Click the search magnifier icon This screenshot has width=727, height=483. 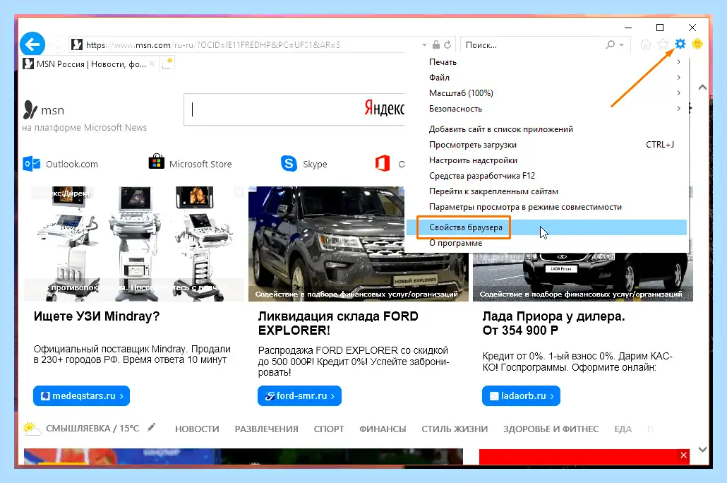coord(610,44)
